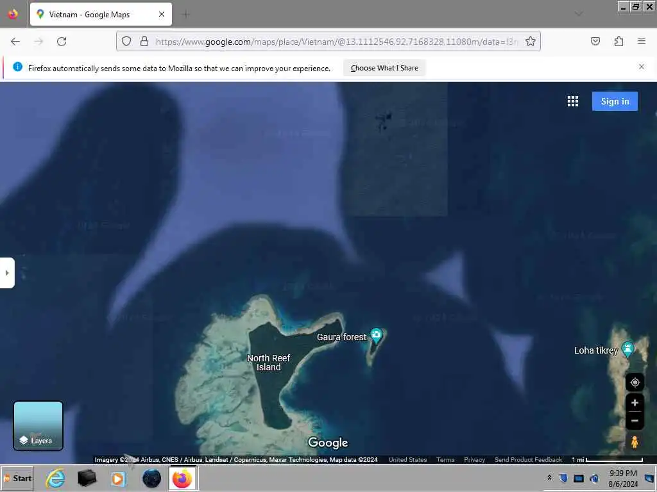The image size is (657, 492).
Task: Click the volume speaker tray icon
Action: pyautogui.click(x=594, y=478)
